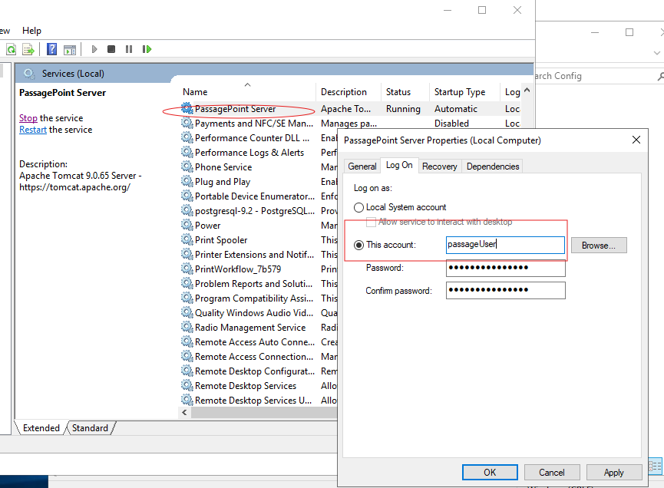Screen dimensions: 664x488
Task: Click the PassagePoint Server gear icon
Action: coord(187,109)
